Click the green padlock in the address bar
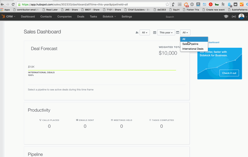 tap(19, 4)
